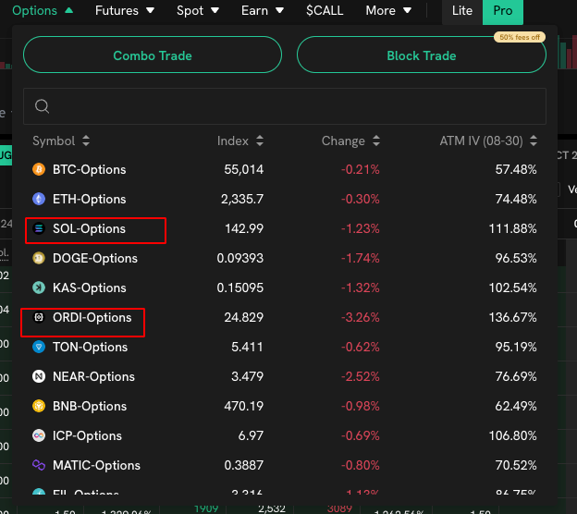The height and width of the screenshot is (514, 577).
Task: Sort list by Symbol column
Action: [x=61, y=141]
